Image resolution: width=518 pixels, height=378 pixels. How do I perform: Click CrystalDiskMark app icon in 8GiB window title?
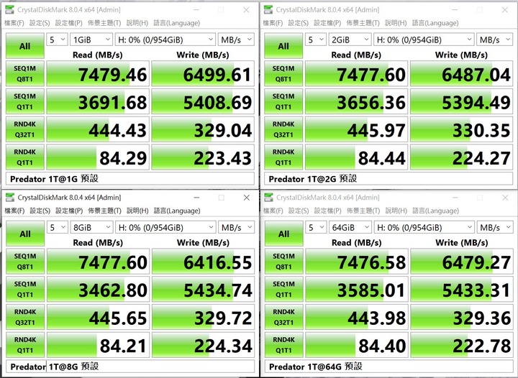coord(10,198)
